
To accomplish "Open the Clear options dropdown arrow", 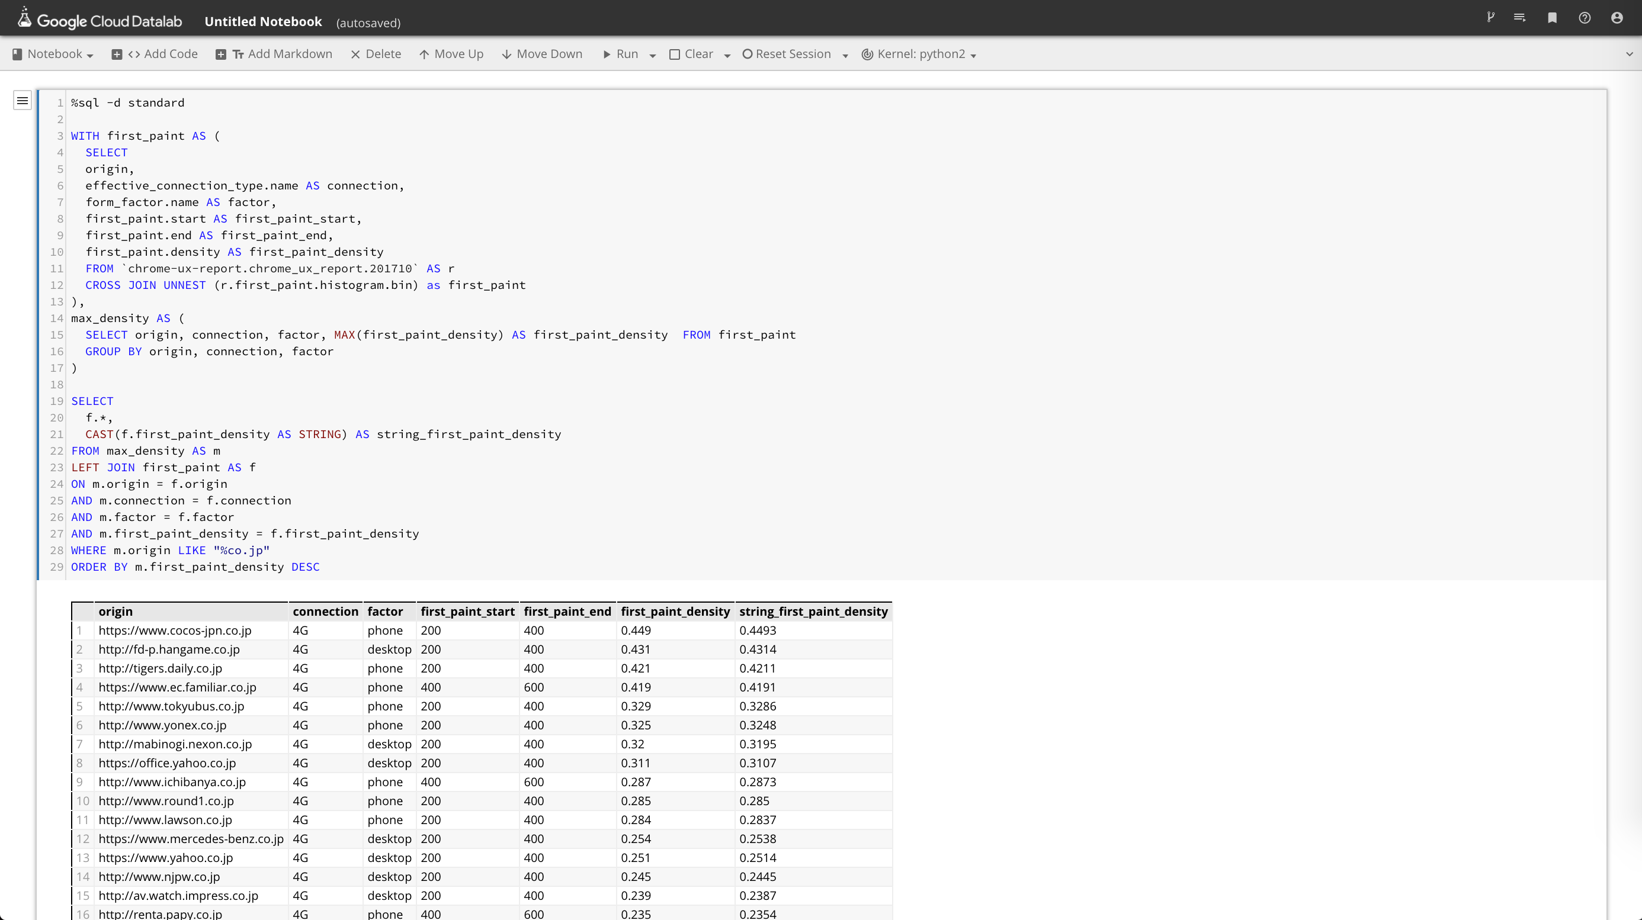I will (727, 56).
